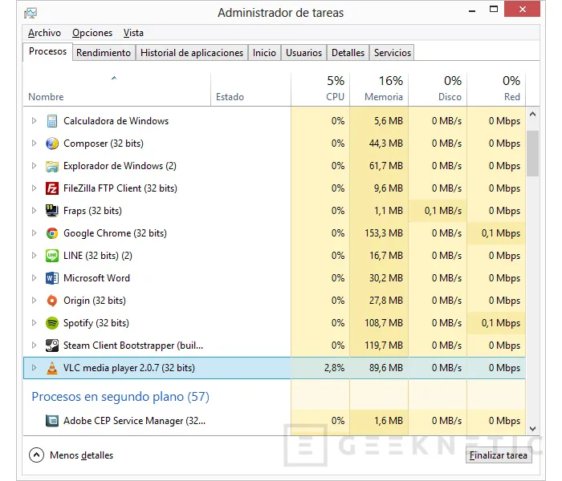Image resolution: width=562 pixels, height=481 pixels.
Task: Switch to the Inicio tab
Action: point(264,53)
